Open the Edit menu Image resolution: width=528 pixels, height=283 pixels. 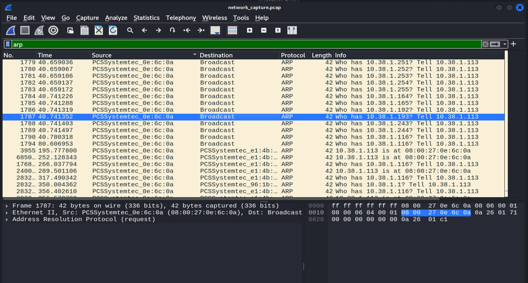pos(29,18)
